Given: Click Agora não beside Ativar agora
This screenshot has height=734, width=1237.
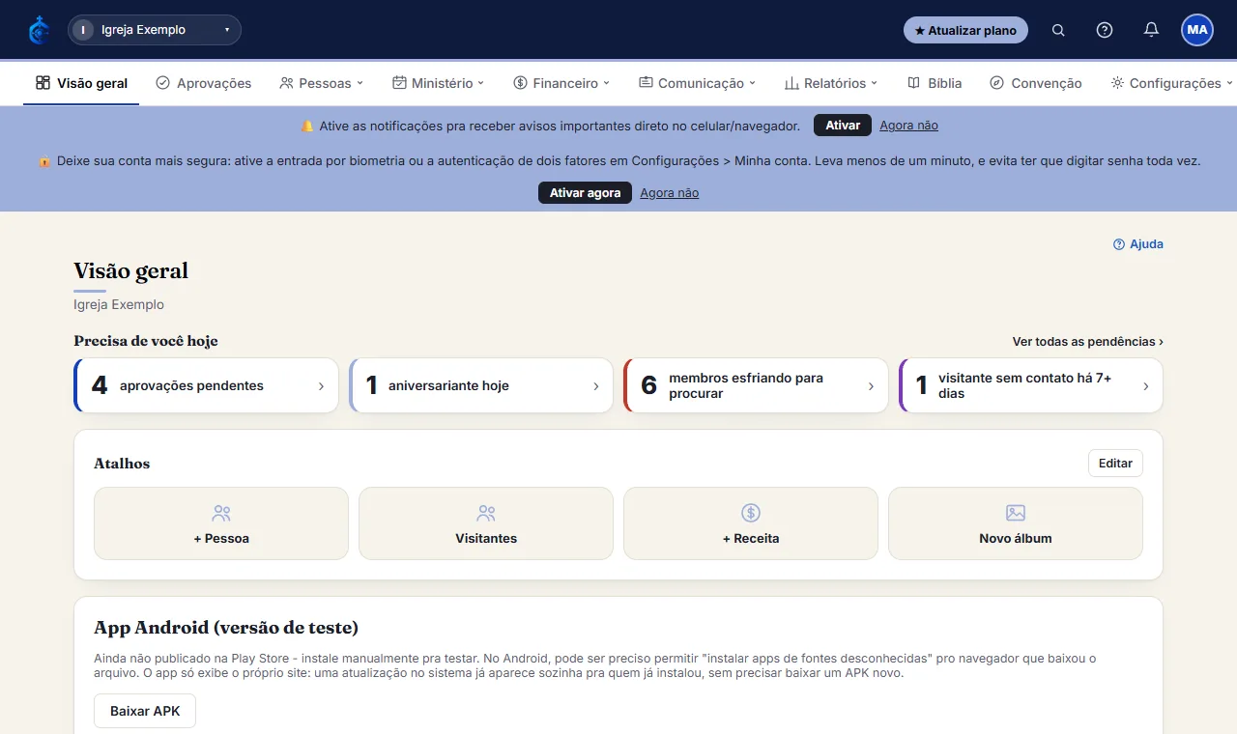Looking at the screenshot, I should point(669,193).
